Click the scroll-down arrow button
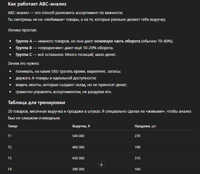 pos(102,164)
